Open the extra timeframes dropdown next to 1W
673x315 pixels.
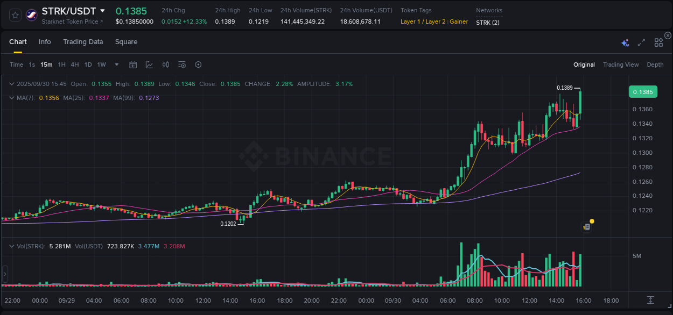[116, 65]
